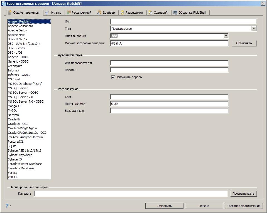Open the Драйвер tab

(x=106, y=13)
